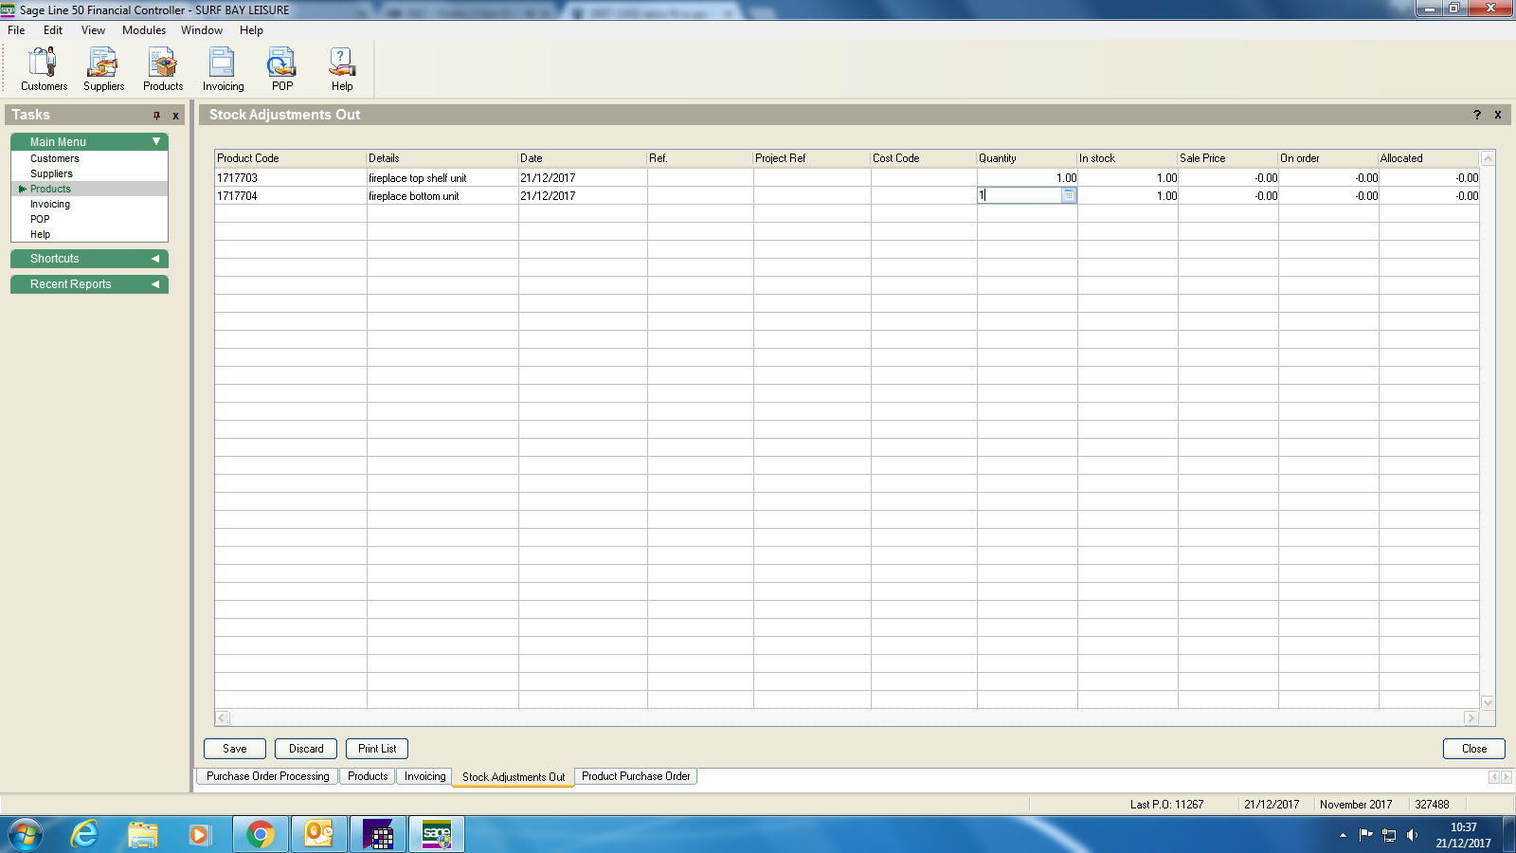This screenshot has width=1516, height=853.
Task: Click the horizontal scrollbar right arrow
Action: click(1471, 718)
